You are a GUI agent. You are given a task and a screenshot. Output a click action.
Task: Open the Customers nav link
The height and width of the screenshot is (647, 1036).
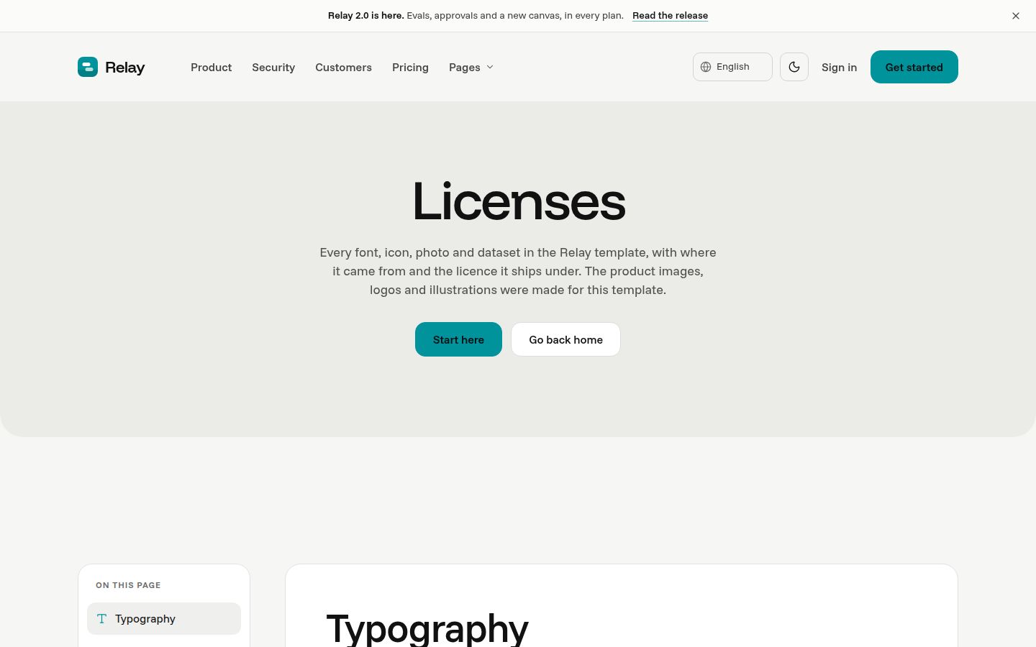pyautogui.click(x=343, y=67)
